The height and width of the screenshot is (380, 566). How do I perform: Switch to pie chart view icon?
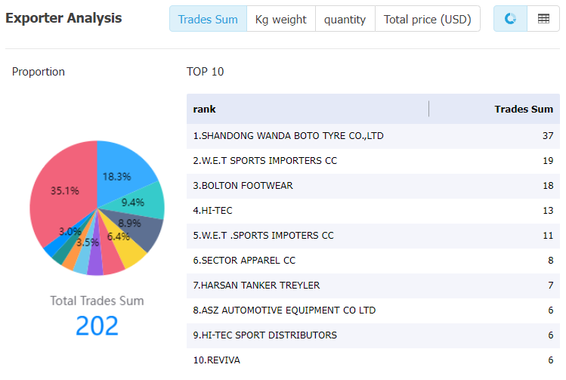(x=510, y=19)
